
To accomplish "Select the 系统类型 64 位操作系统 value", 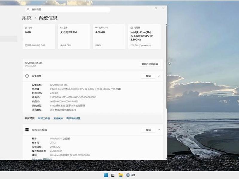I will pos(68,106).
